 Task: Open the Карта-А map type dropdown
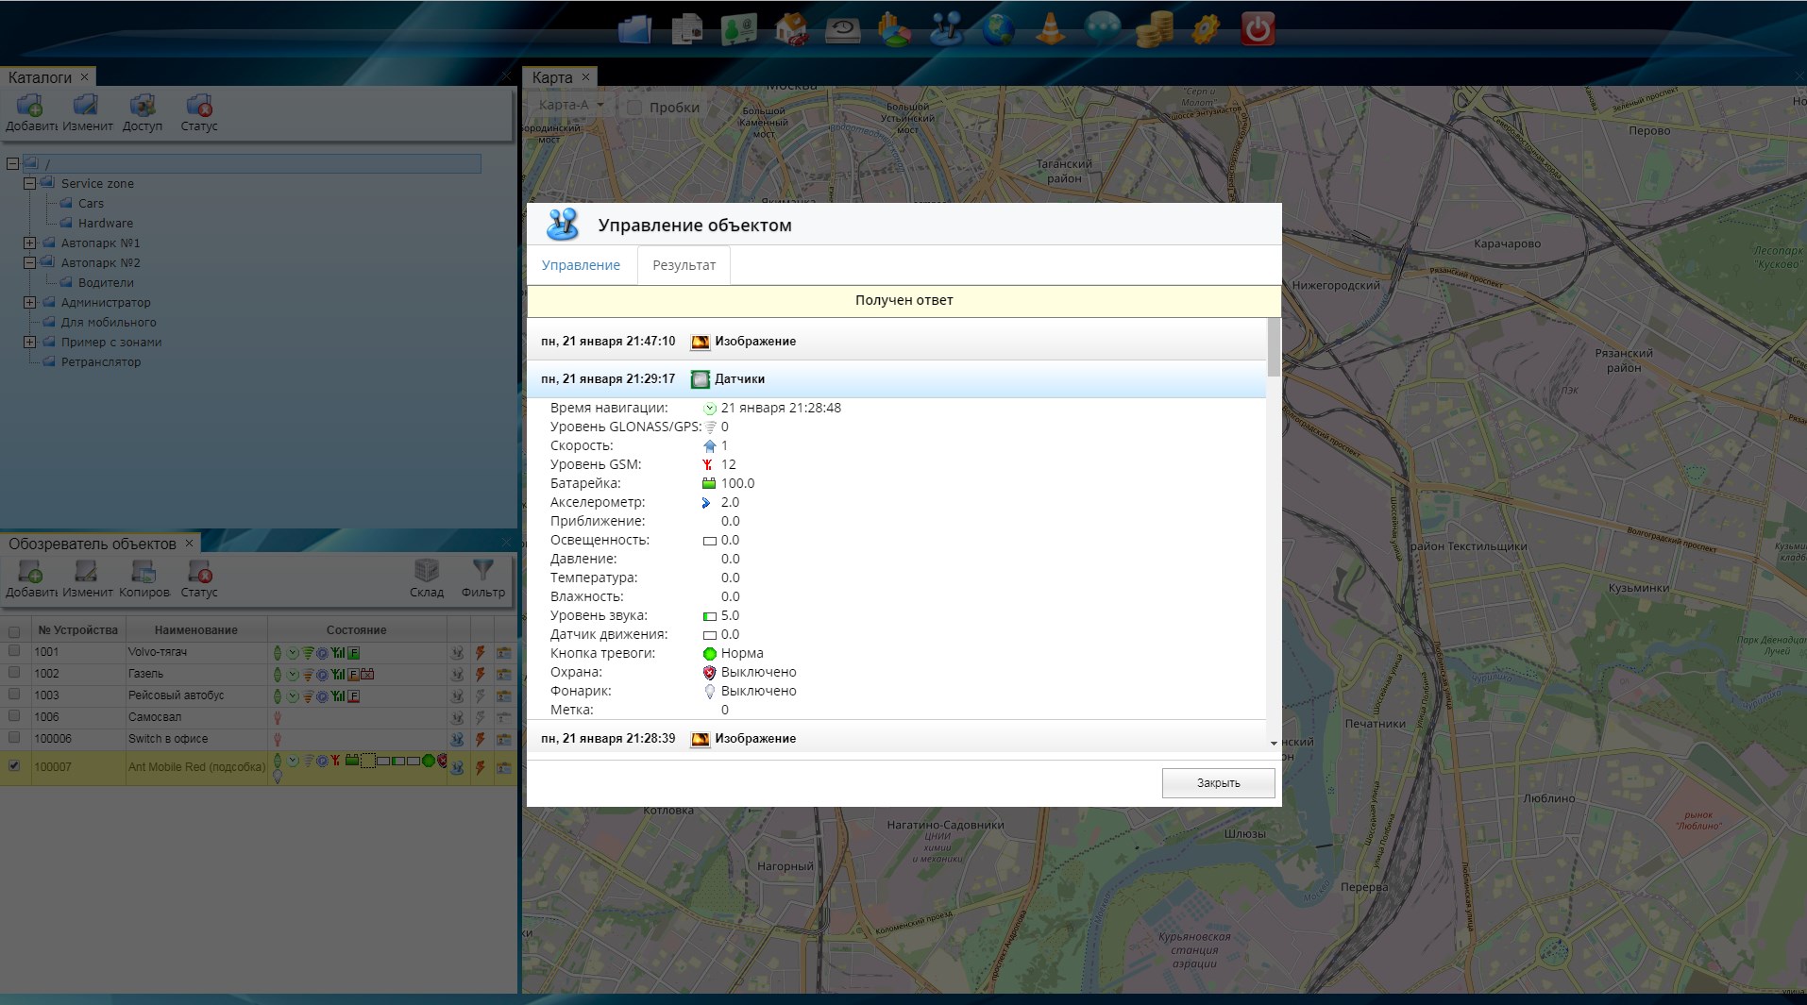[571, 106]
